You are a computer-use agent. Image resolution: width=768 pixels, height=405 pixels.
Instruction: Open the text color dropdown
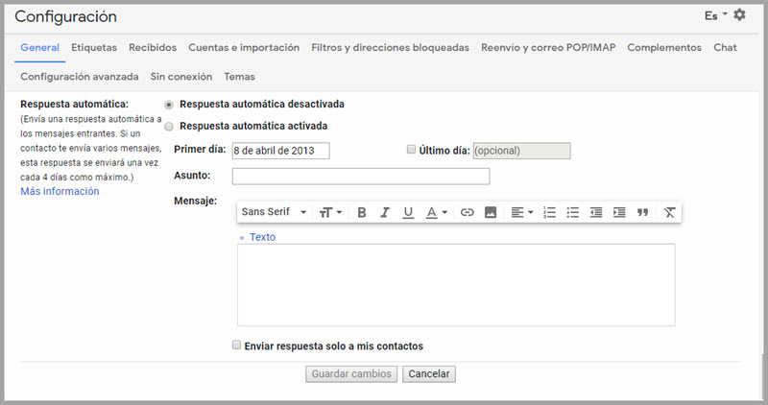[437, 212]
